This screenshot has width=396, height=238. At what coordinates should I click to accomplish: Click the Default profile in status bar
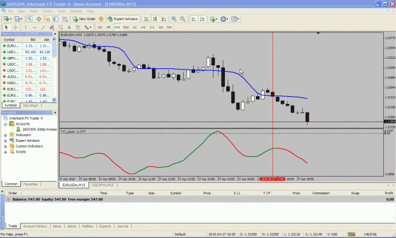180,234
